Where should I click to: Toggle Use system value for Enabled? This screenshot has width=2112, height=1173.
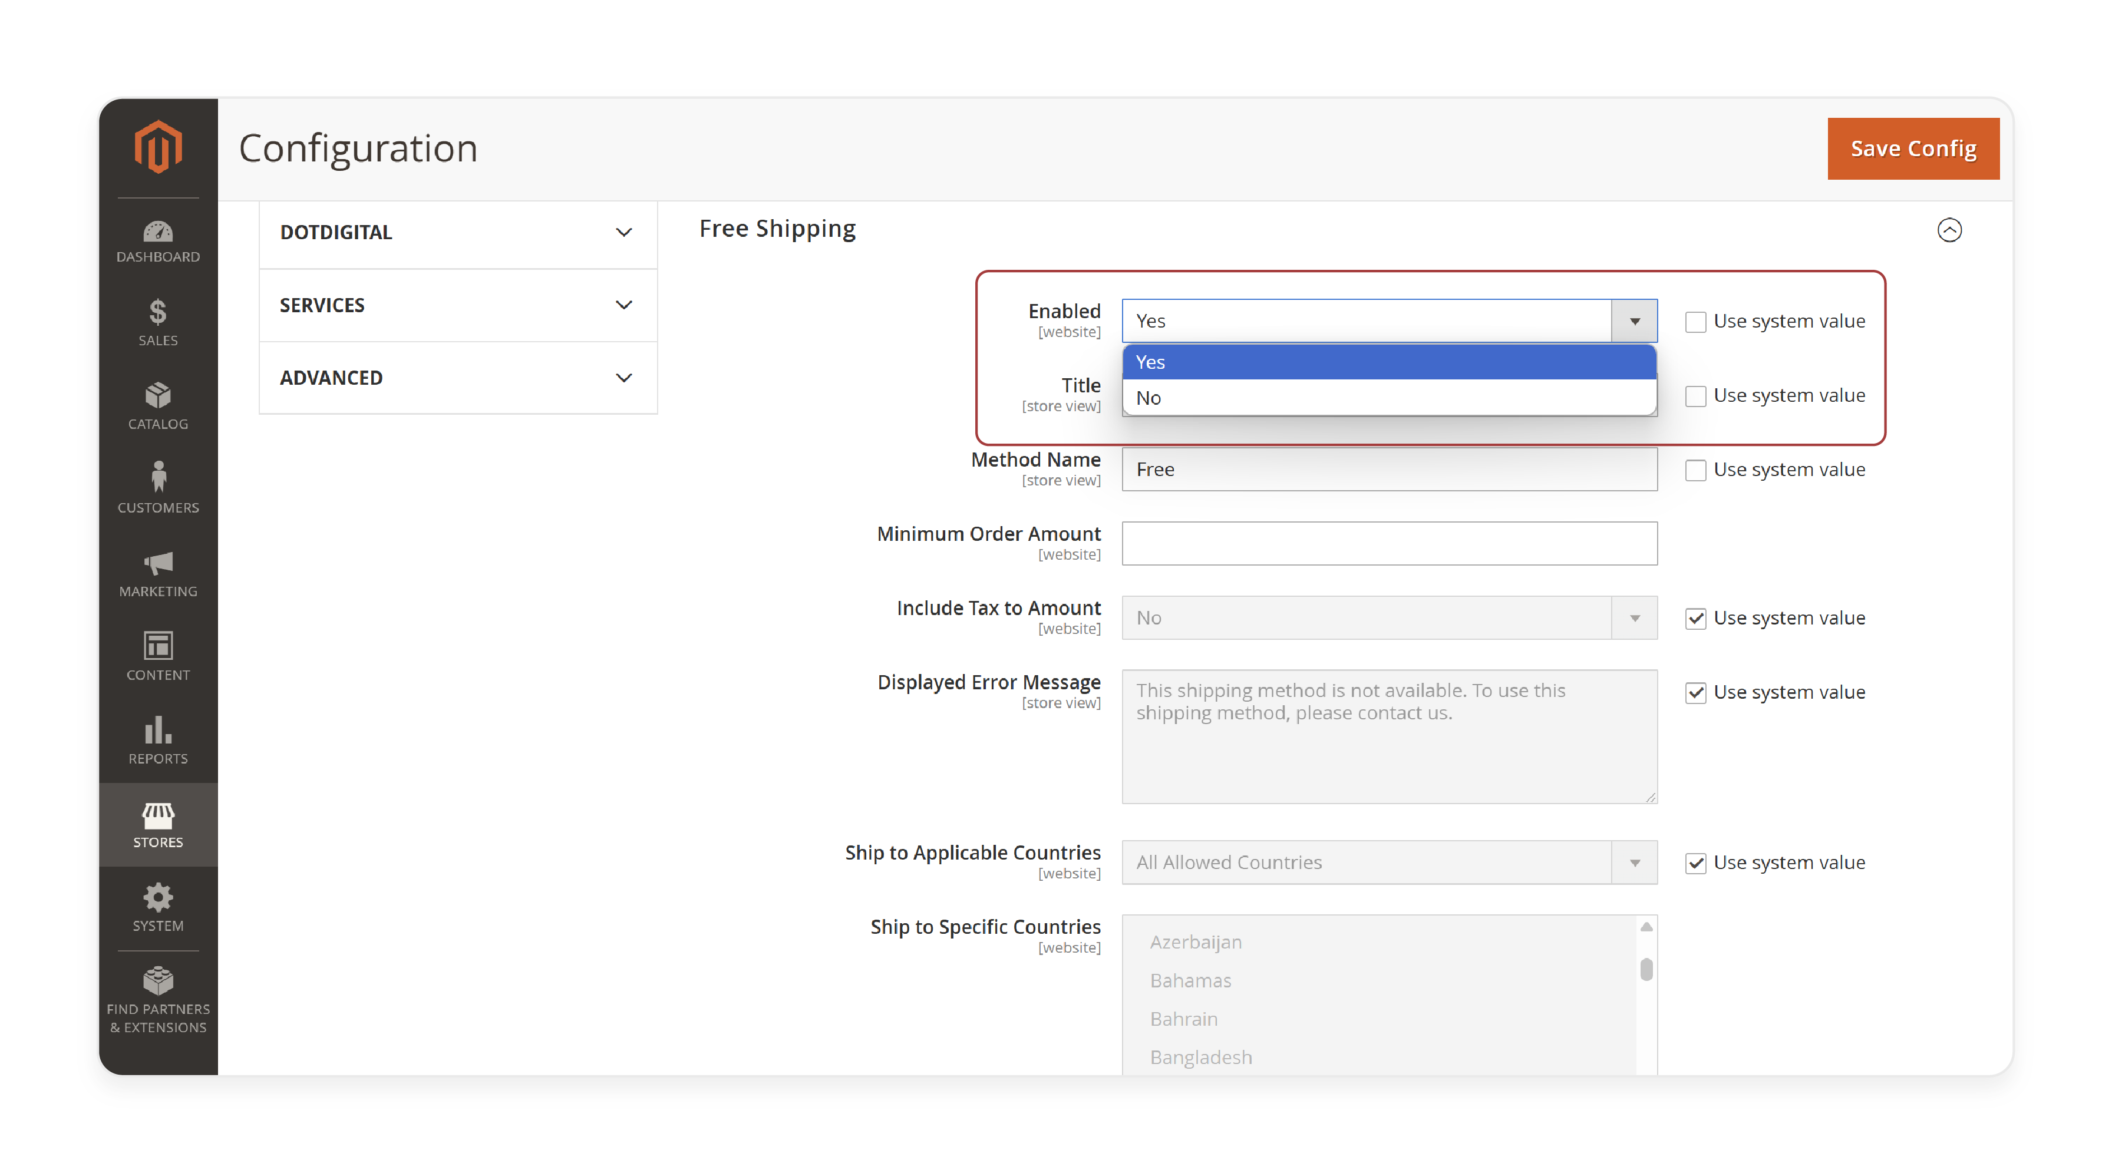coord(1695,321)
